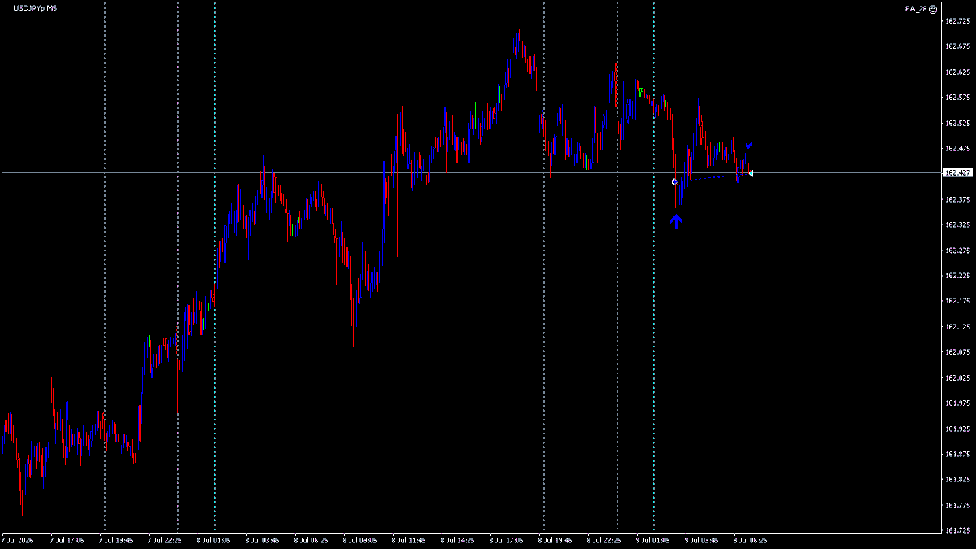The width and height of the screenshot is (976, 549).
Task: Click the 162.325 price axis label
Action: tap(957, 224)
